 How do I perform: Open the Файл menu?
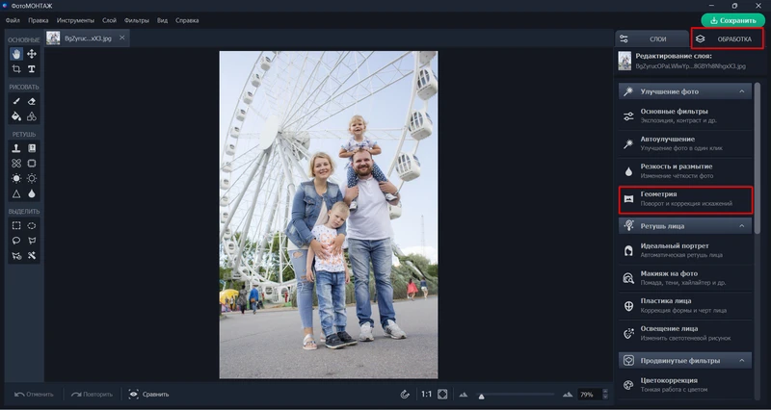pos(13,20)
